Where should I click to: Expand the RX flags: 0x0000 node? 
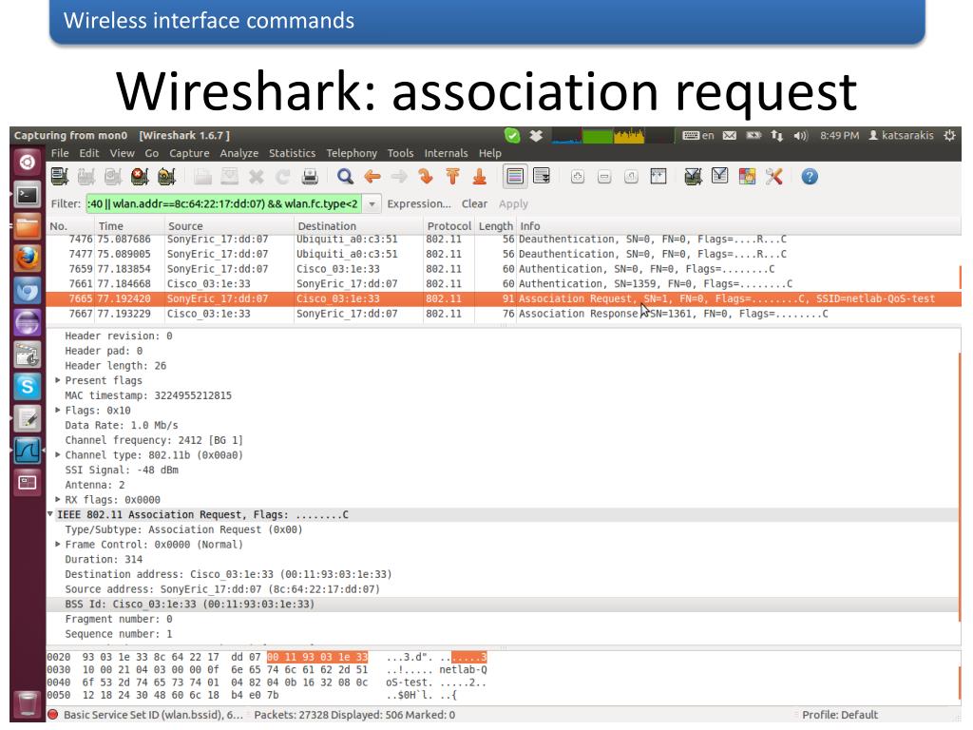click(58, 500)
